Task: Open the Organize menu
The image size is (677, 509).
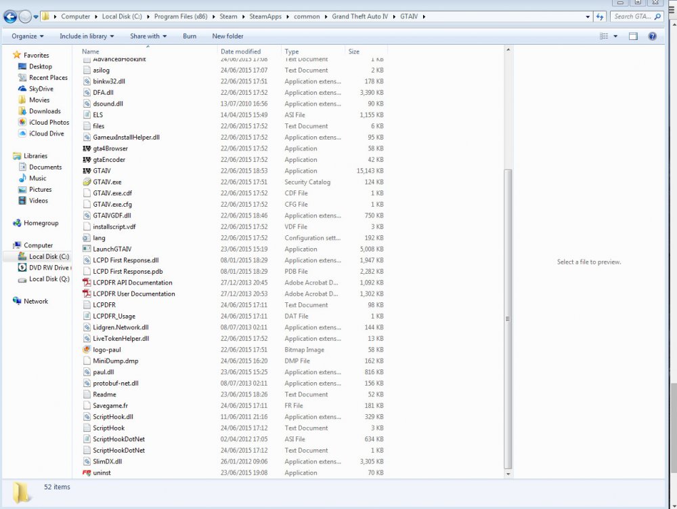Action: pyautogui.click(x=28, y=37)
